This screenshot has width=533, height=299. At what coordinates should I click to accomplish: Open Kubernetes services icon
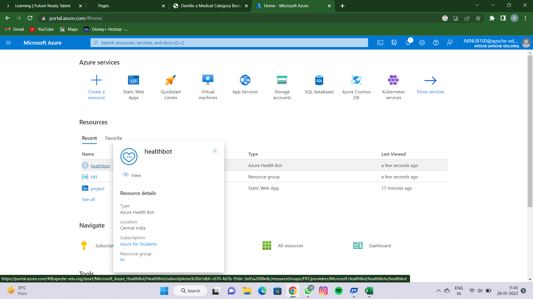(393, 80)
